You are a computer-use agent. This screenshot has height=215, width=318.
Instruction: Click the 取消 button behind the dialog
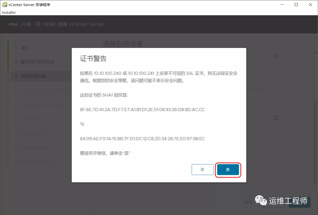pos(249,202)
